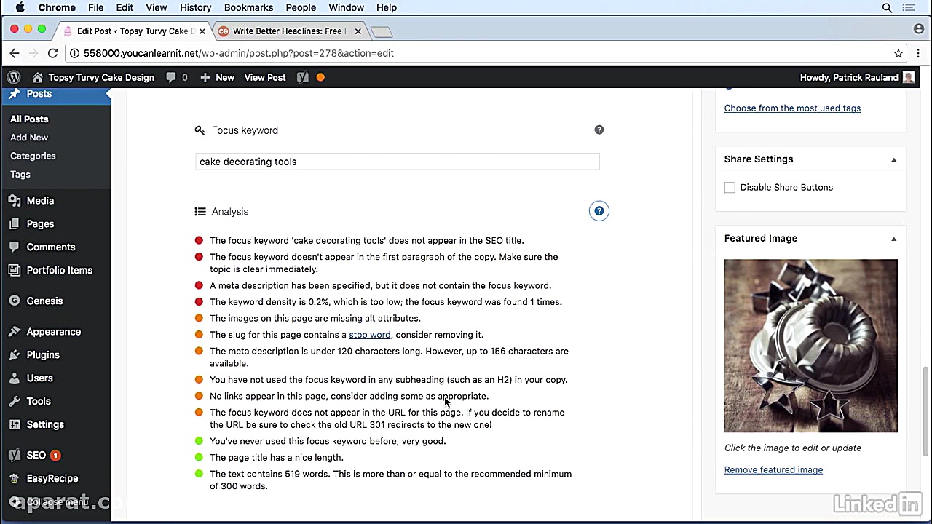This screenshot has width=932, height=524.
Task: Open the History menu
Action: point(195,8)
